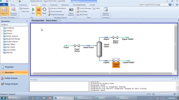Stop the integrator
This screenshot has width=179, height=100.
[39, 11]
